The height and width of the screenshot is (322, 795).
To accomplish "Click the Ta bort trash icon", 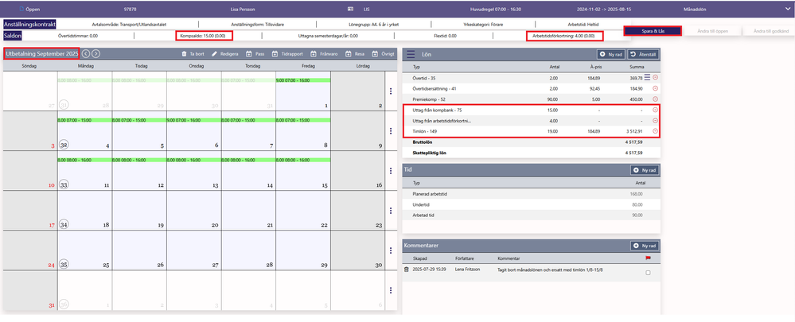I will pos(185,54).
